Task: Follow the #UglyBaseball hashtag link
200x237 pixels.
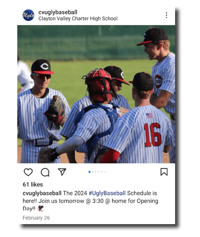Action: [x=107, y=193]
